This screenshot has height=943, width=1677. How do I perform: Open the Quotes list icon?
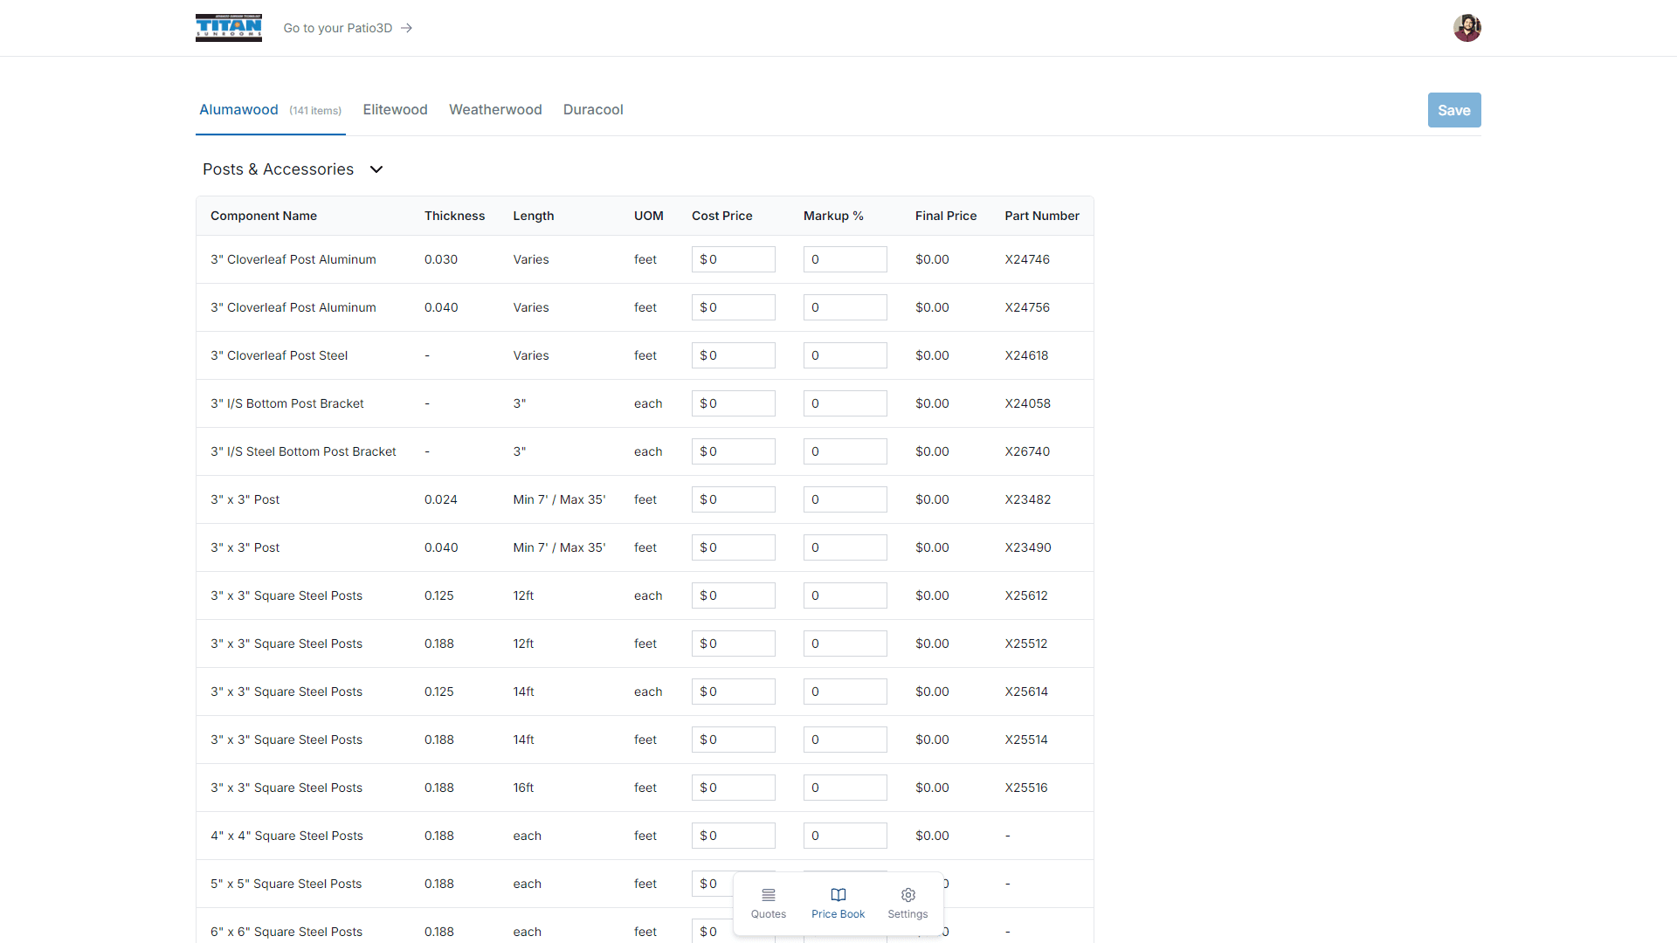pos(768,895)
